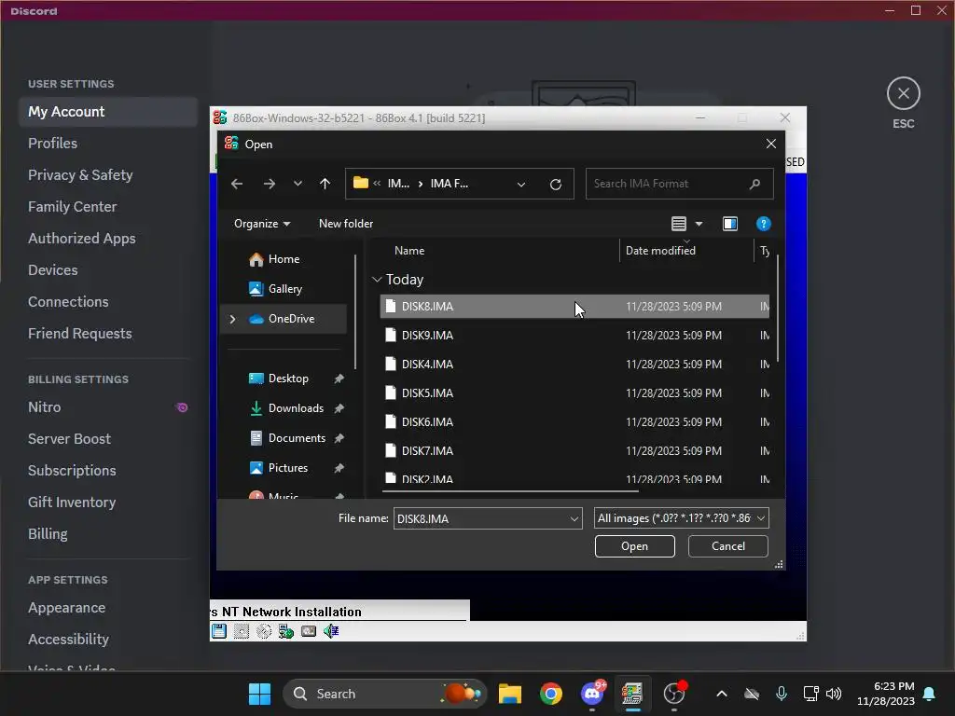Select Home in the navigation pane
Viewport: 955px width, 716px height.
click(x=284, y=259)
